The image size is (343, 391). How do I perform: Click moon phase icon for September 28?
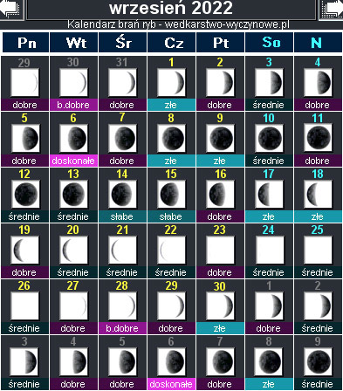click(x=122, y=306)
